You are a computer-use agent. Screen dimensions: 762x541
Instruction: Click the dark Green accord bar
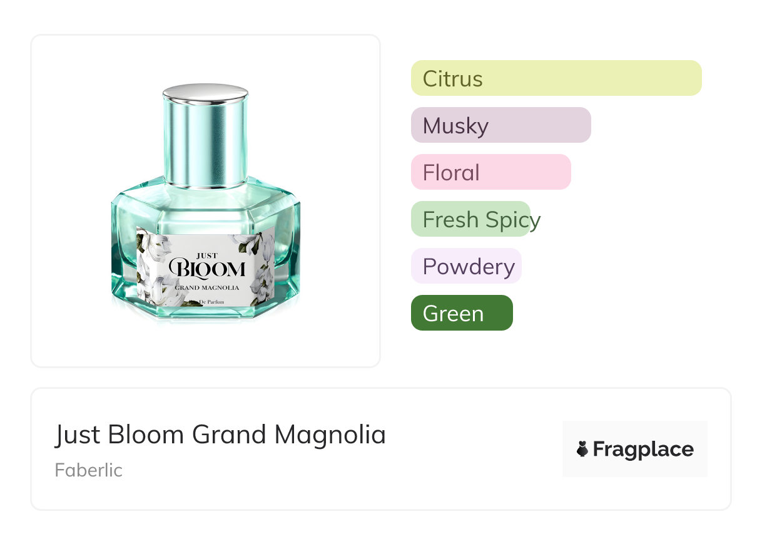(461, 313)
